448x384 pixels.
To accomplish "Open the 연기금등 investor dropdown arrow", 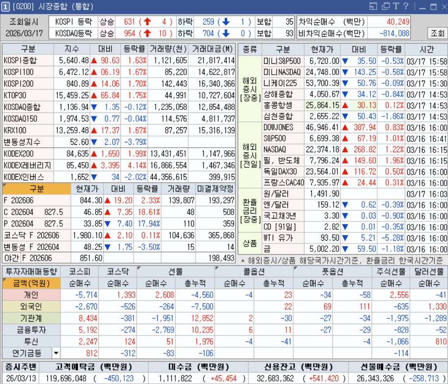I will [x=56, y=353].
